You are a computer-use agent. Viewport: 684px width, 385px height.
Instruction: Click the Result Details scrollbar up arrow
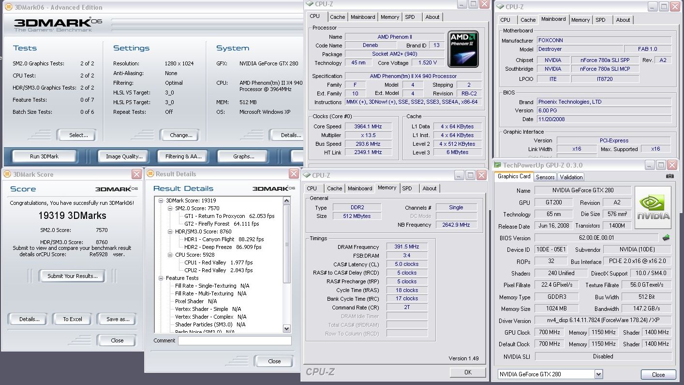tap(286, 200)
